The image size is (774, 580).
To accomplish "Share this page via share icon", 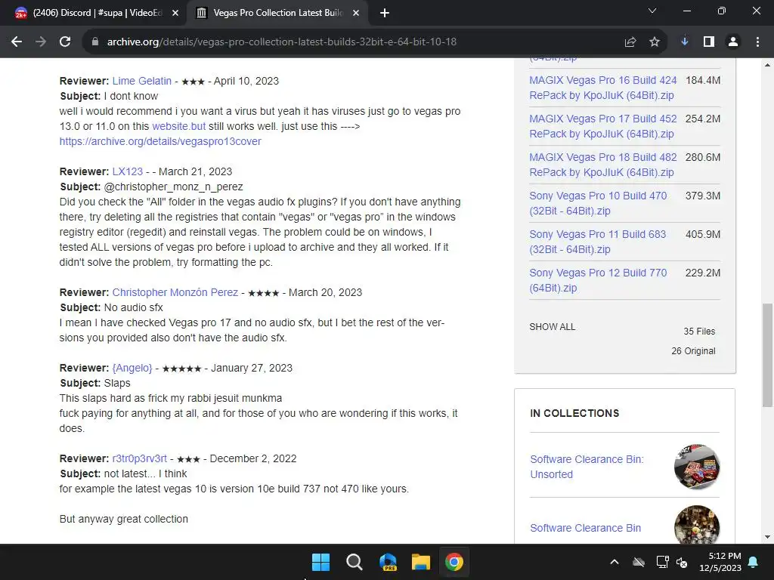I will click(x=630, y=42).
